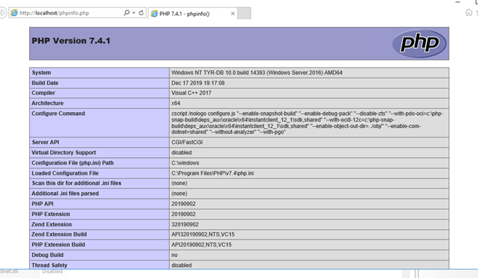Click the Build Date label

pyautogui.click(x=45, y=83)
